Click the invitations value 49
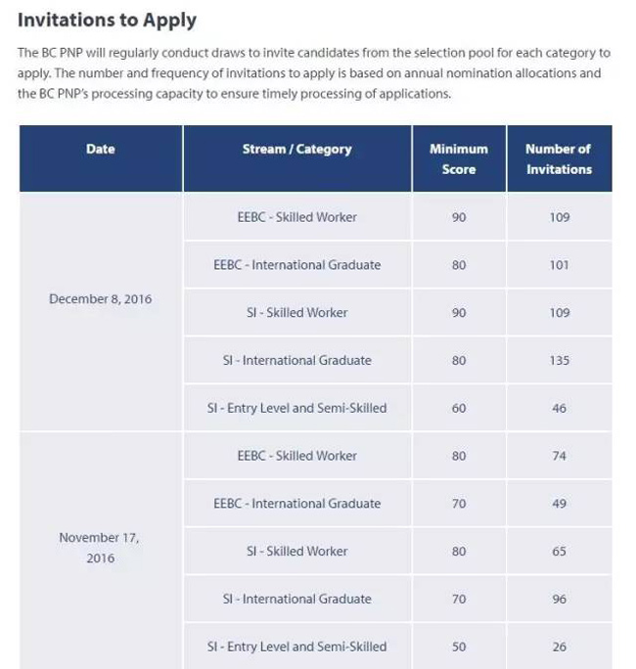Screen dimensions: 636x669 coord(559,504)
